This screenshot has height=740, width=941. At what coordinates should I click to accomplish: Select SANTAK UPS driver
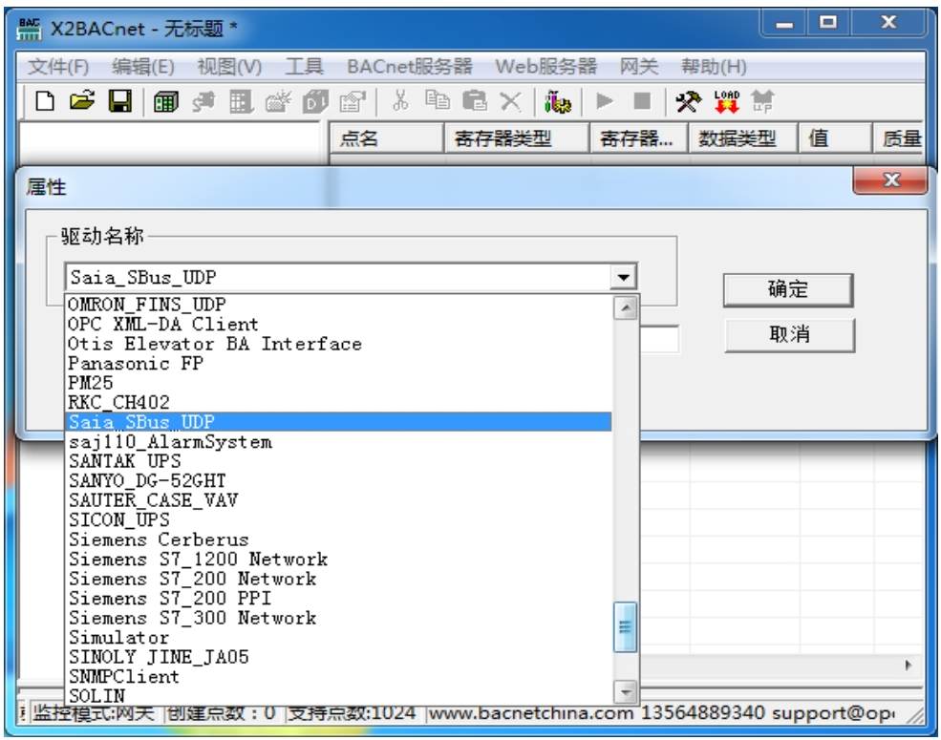click(338, 461)
